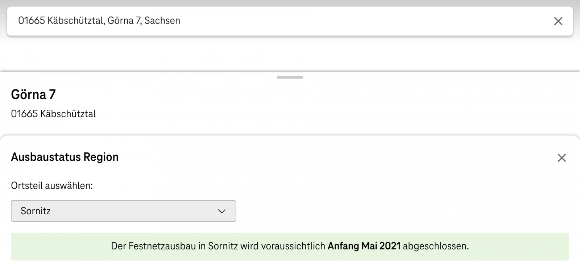
Task: Expand the chevron arrow of the Ortsteil selector
Action: pos(222,211)
